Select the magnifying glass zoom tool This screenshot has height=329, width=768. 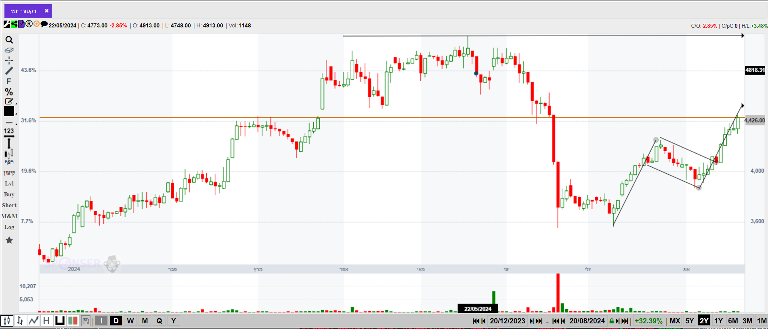[x=9, y=40]
